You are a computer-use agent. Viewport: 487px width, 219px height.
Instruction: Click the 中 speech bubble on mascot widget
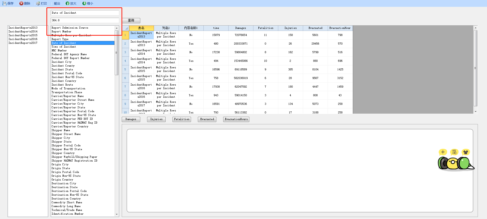tap(443, 152)
